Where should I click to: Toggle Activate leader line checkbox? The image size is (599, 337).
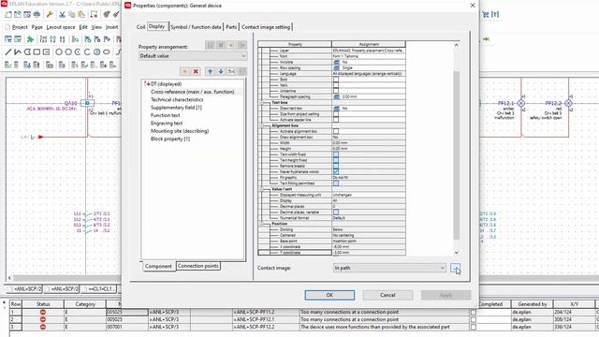[x=336, y=120]
